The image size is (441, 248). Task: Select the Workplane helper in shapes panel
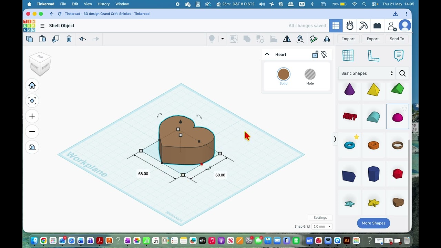pos(348,55)
